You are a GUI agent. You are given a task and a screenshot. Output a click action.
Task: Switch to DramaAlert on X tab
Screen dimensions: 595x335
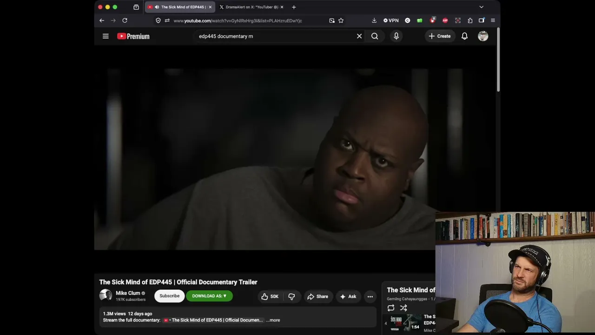pyautogui.click(x=252, y=7)
